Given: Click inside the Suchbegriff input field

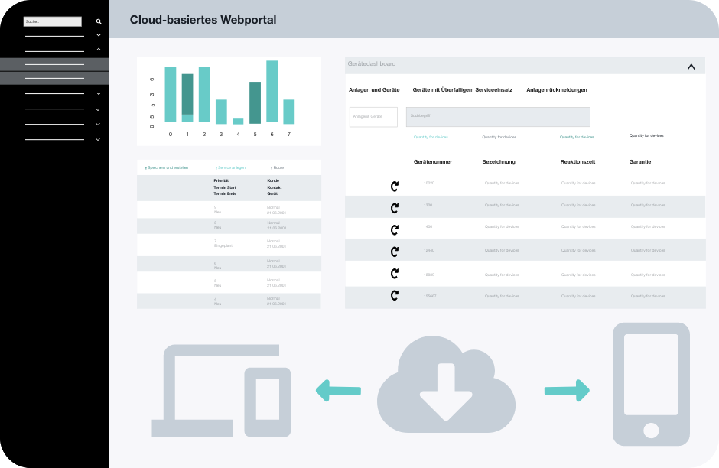Looking at the screenshot, I should coord(497,116).
